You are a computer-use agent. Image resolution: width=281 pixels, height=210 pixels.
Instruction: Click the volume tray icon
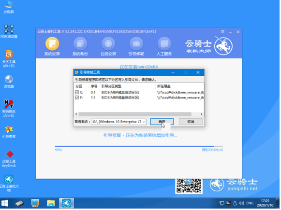pyautogui.click(x=241, y=203)
